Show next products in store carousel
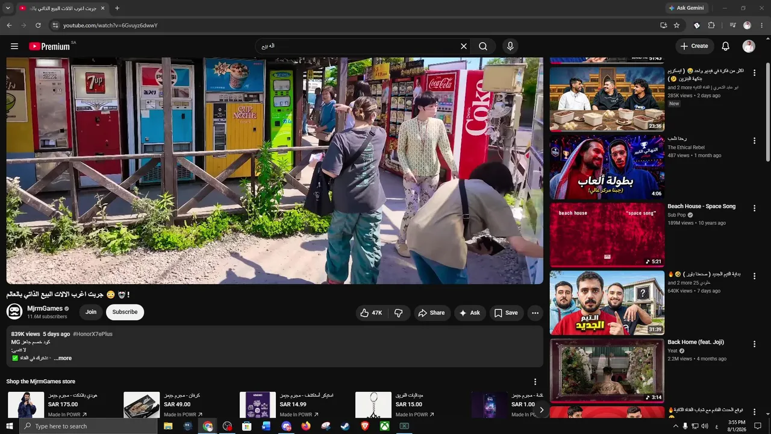This screenshot has height=434, width=771. [x=541, y=410]
